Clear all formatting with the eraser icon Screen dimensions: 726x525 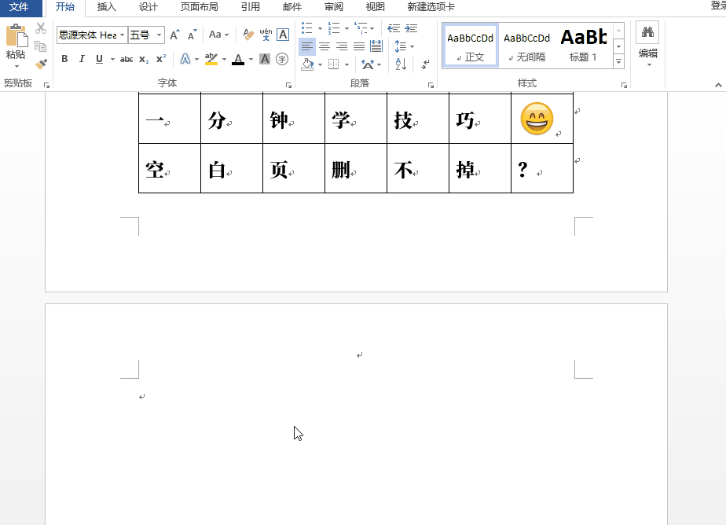[248, 35]
